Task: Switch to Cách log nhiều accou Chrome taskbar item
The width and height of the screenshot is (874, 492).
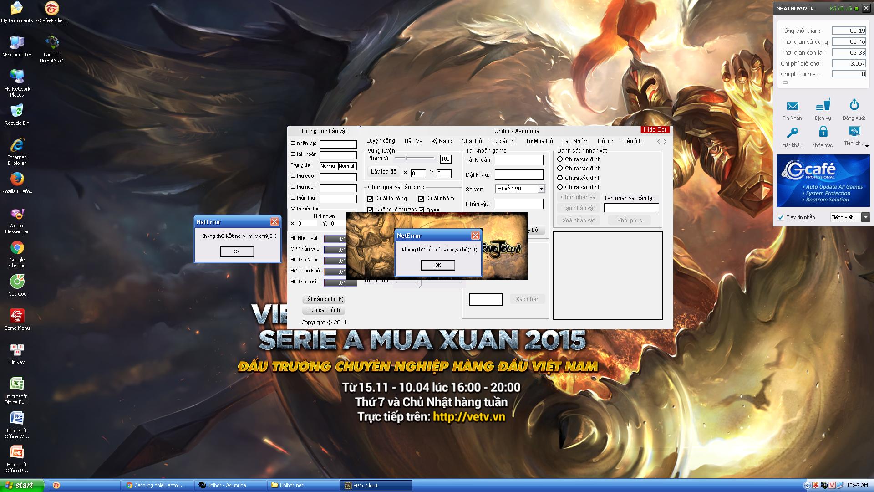Action: coord(158,486)
